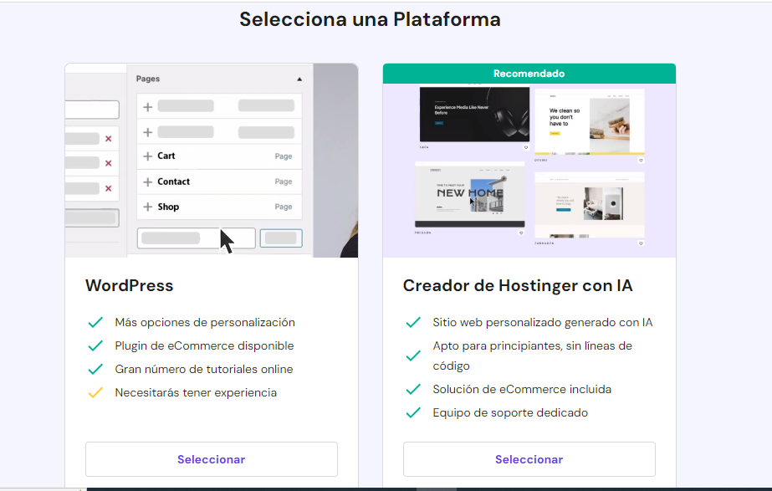This screenshot has width=772, height=491.
Task: Click check icon beside 'Apto para principiantes'
Action: coord(413,355)
